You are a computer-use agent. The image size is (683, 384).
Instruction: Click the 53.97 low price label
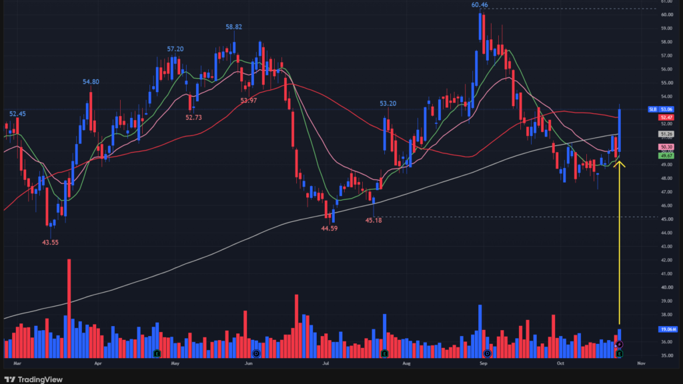coord(248,101)
